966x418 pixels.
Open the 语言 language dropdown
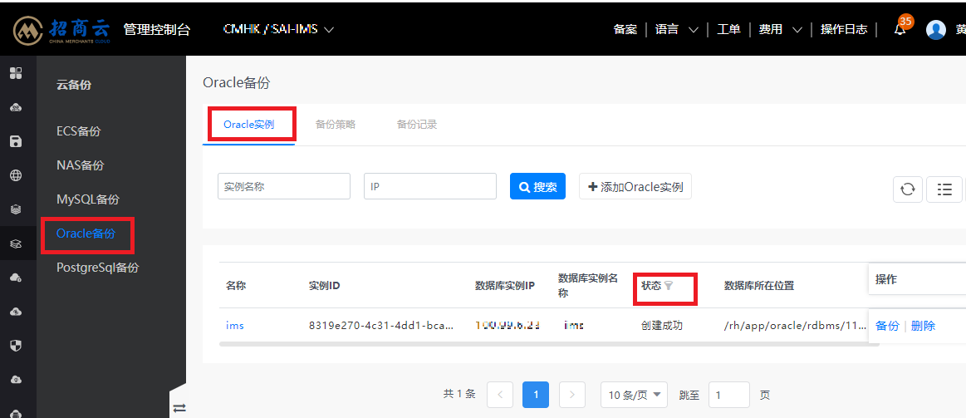[676, 29]
